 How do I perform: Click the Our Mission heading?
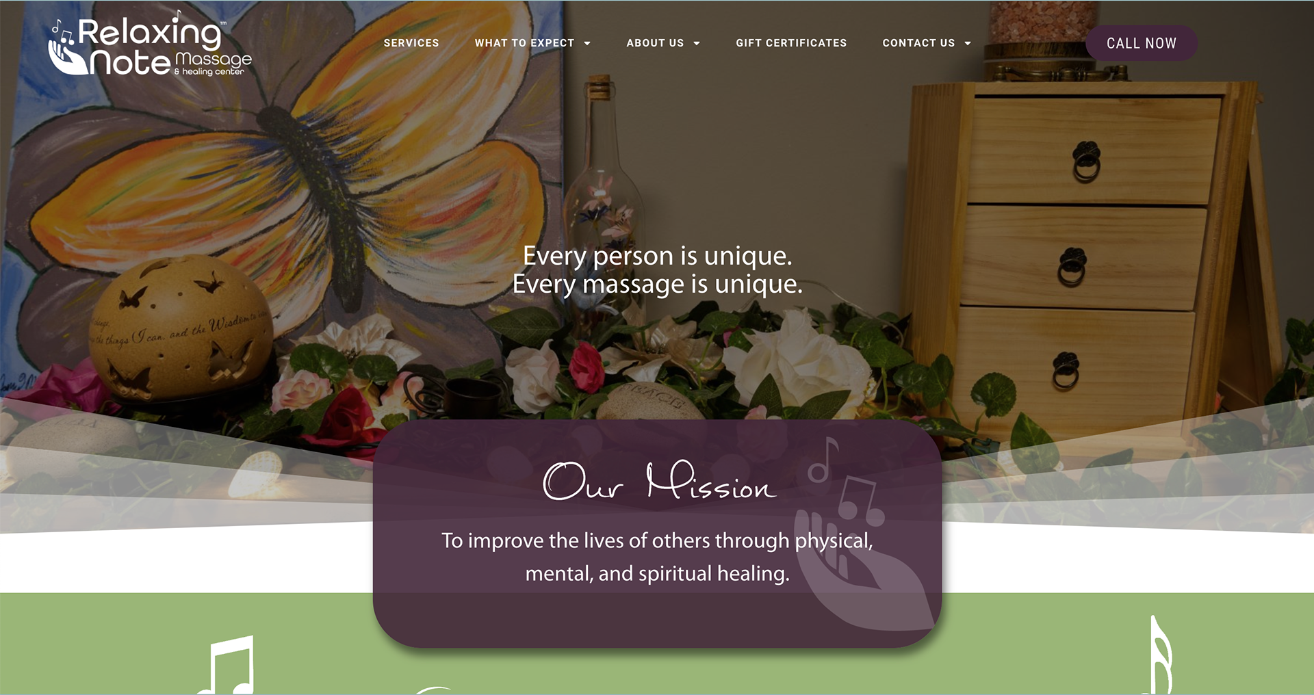pos(659,480)
